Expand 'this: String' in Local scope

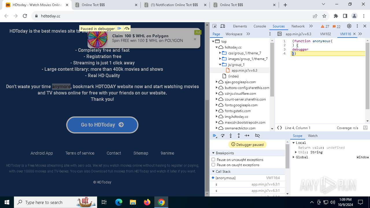[x=296, y=152]
